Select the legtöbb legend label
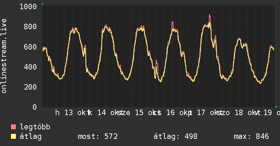This screenshot has width=280, height=146. coord(35,127)
